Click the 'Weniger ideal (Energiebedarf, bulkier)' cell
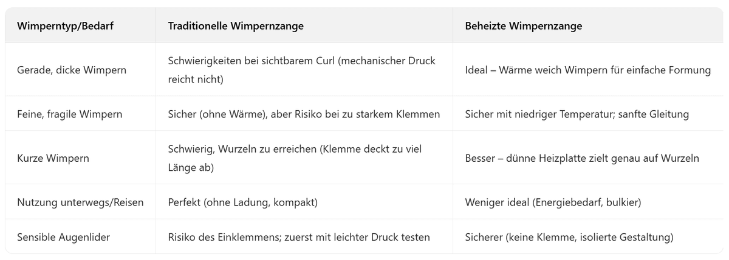The width and height of the screenshot is (729, 260). click(551, 202)
